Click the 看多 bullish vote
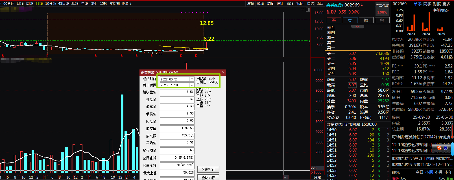This screenshot has width=454, height=180. tap(395, 178)
